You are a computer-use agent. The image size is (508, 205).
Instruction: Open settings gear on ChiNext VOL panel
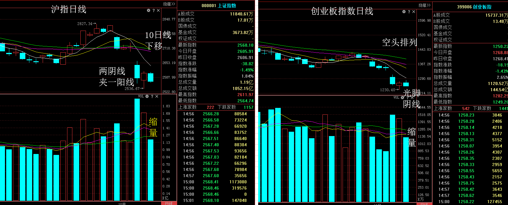tap(402, 97)
